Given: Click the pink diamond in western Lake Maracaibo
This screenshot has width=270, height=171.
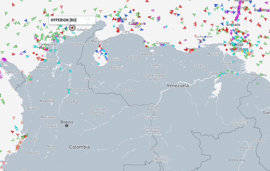Looking at the screenshot, I should click(x=99, y=58).
